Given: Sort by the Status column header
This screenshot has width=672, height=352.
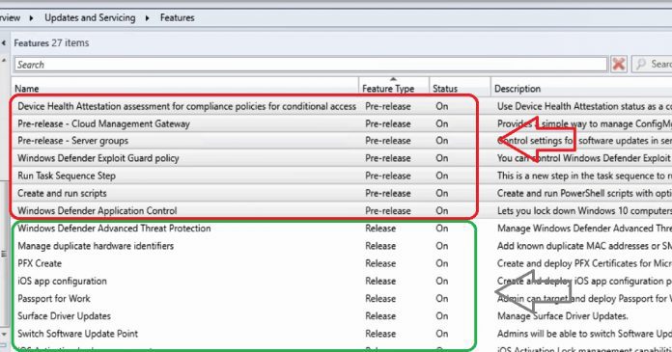Looking at the screenshot, I should point(460,88).
